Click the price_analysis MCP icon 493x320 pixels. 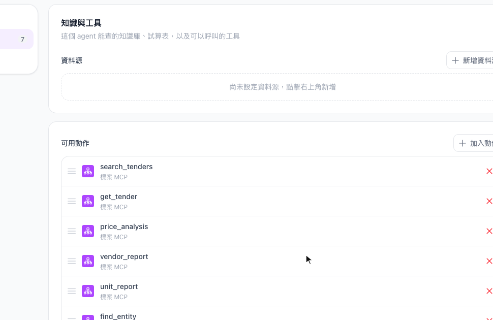tap(88, 231)
